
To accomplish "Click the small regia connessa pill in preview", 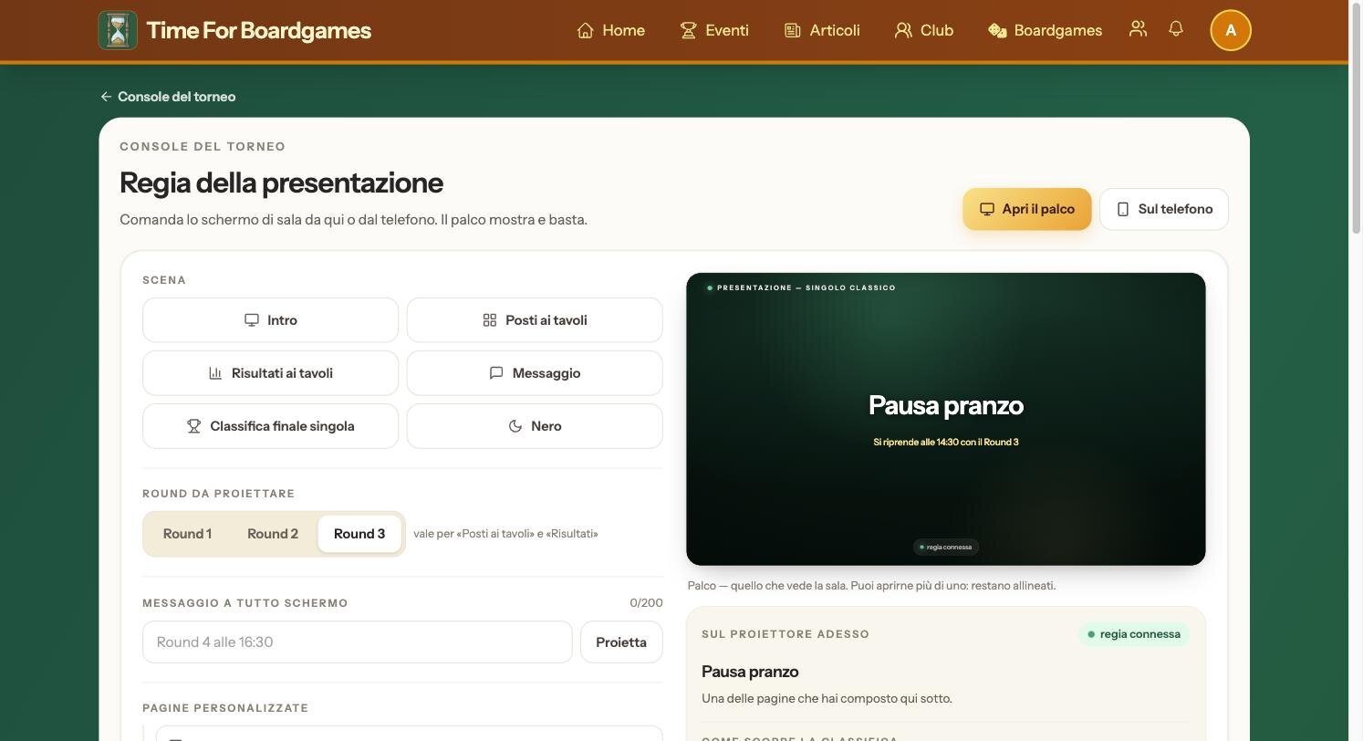I will [946, 547].
